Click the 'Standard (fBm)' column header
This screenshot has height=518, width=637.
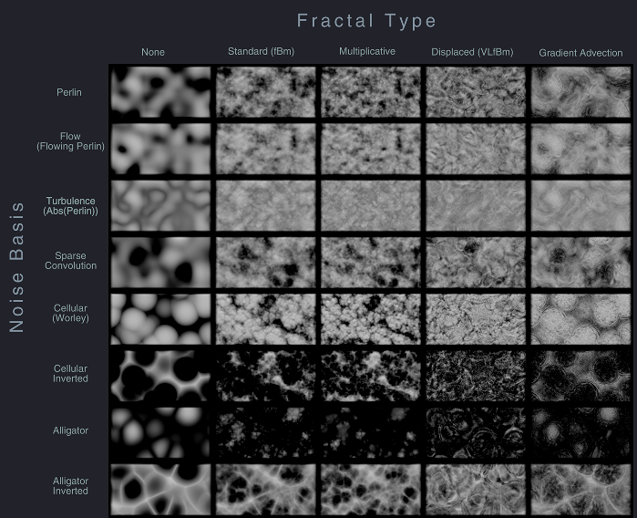(x=261, y=52)
